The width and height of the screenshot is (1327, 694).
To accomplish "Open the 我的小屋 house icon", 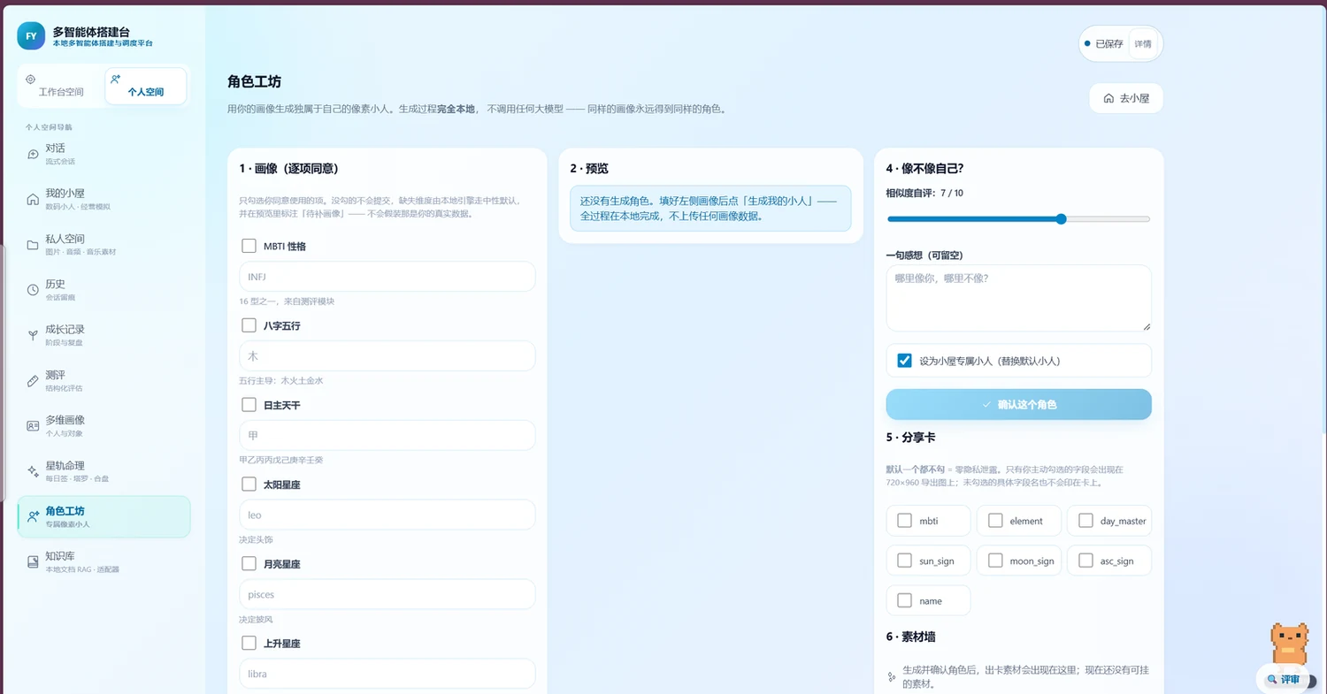I will coord(33,199).
